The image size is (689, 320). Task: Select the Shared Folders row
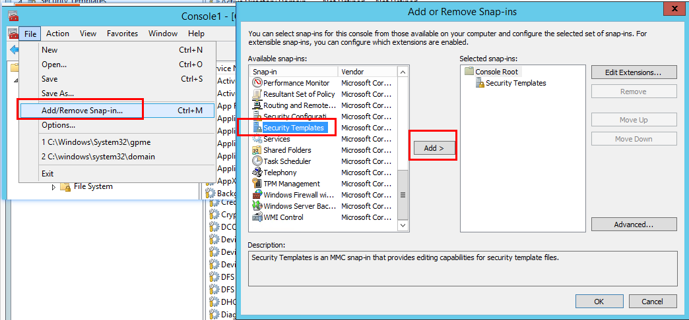[x=323, y=150]
